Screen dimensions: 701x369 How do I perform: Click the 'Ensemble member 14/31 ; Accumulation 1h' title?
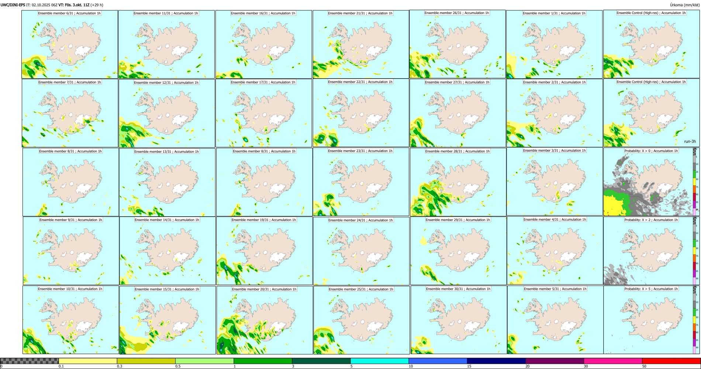pos(167,220)
